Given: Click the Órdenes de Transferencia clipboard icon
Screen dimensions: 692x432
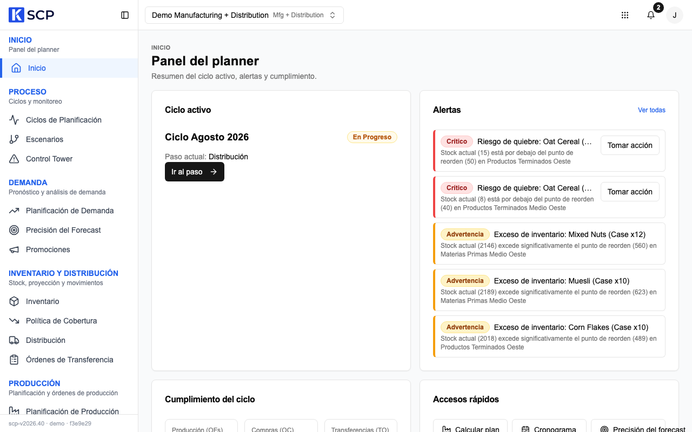Looking at the screenshot, I should click(x=14, y=360).
